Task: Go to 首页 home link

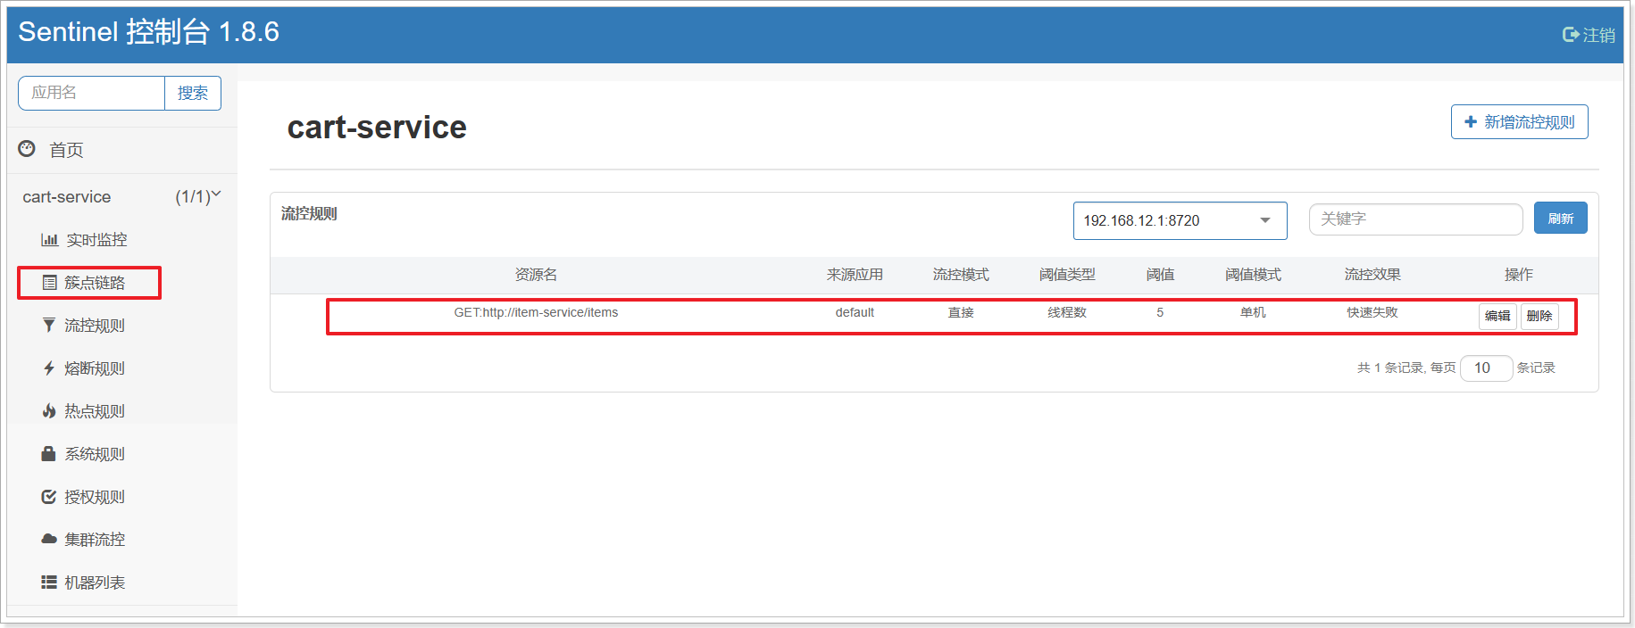Action: 66,150
